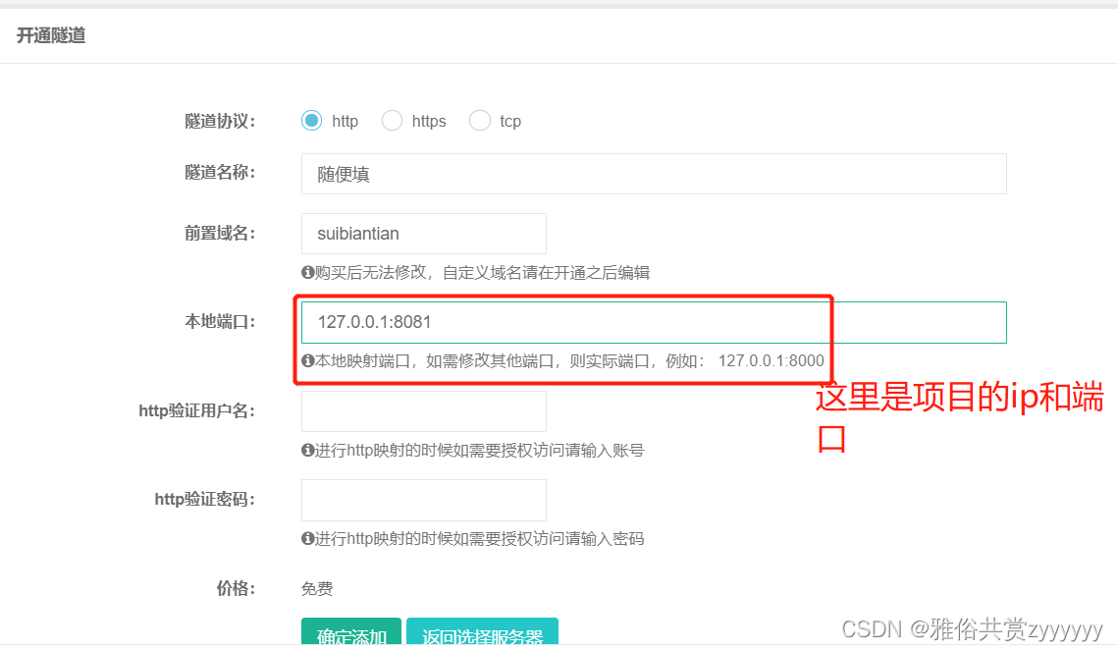This screenshot has width=1118, height=651.
Task: Click the http验证用户名 label
Action: point(196,410)
